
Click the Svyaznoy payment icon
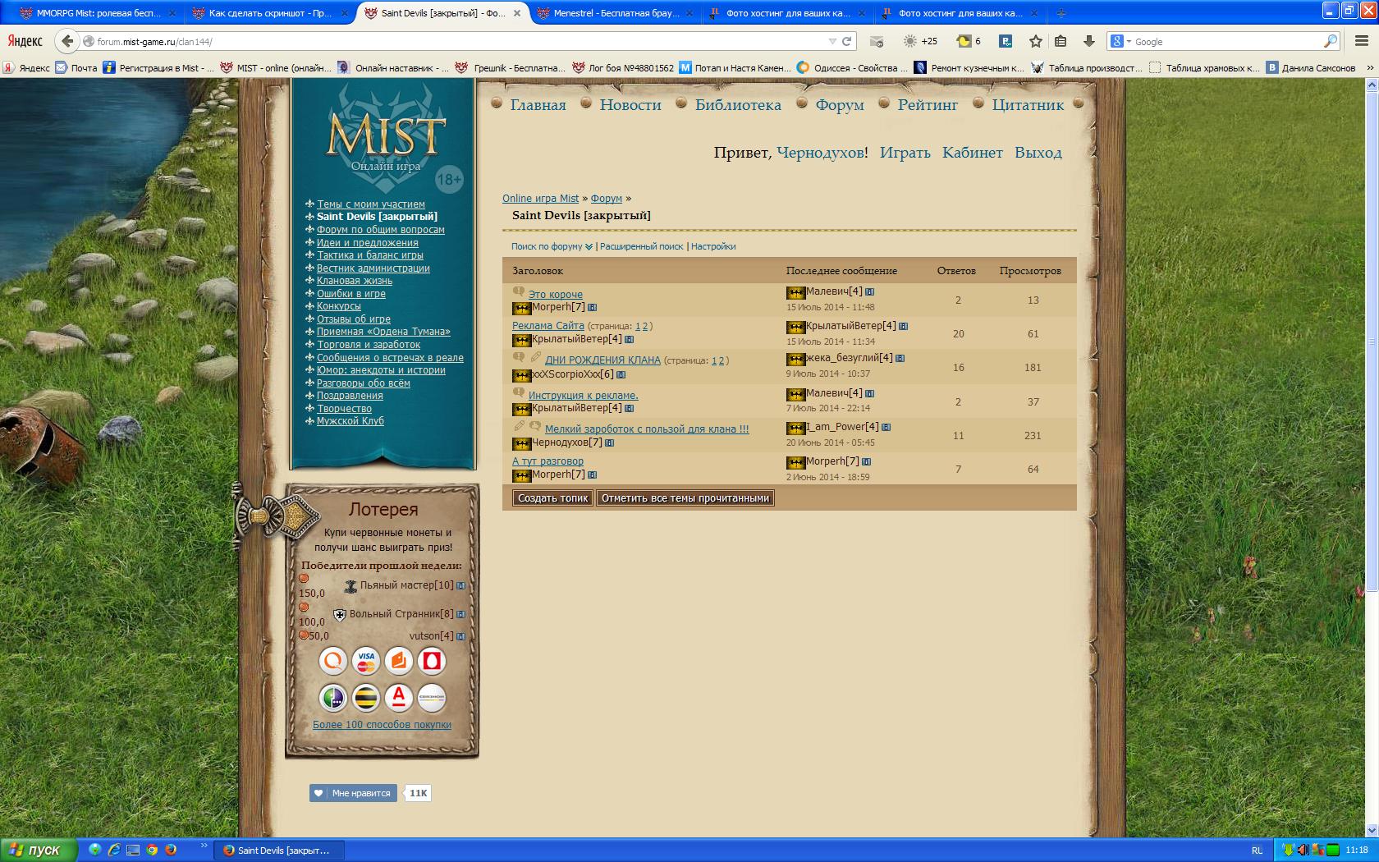tap(432, 698)
